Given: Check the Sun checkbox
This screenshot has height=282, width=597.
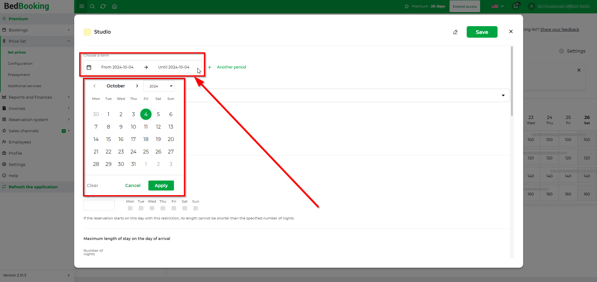Looking at the screenshot, I should (x=195, y=208).
